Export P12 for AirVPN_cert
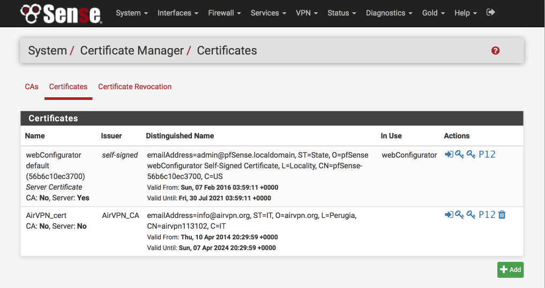The image size is (545, 288). coord(487,214)
